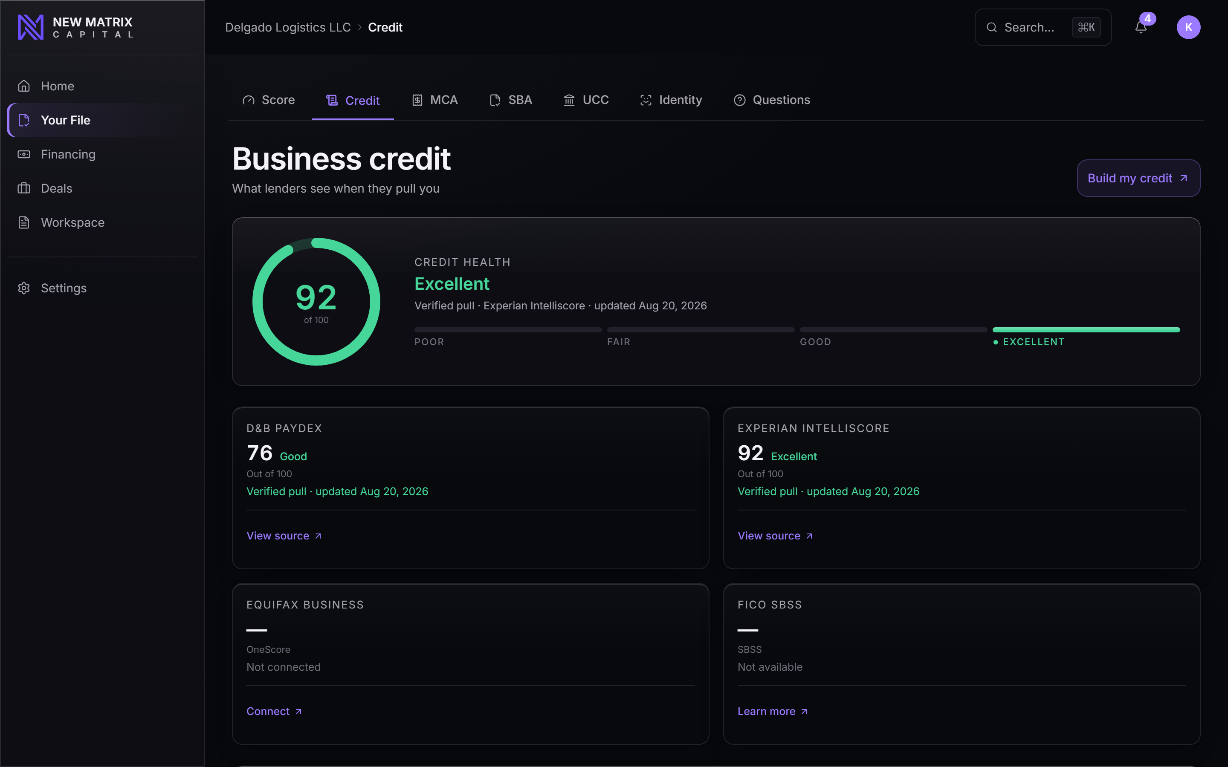Select Your File in the sidebar
Viewport: 1228px width, 767px height.
point(102,120)
